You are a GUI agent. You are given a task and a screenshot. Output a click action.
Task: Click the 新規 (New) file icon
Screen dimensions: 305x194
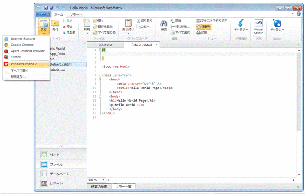(87, 23)
